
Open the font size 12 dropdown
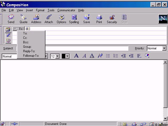[x=57, y=56]
